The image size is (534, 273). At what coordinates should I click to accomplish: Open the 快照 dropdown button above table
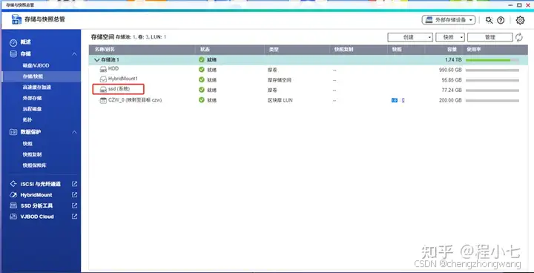point(450,37)
